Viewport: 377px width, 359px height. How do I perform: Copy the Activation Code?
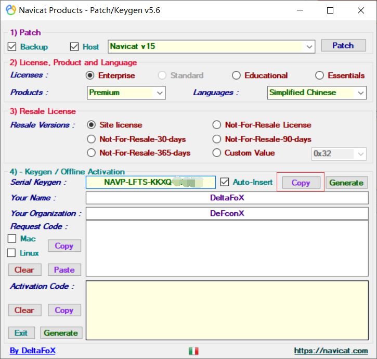coord(64,310)
